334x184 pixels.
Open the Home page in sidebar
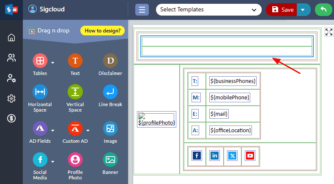[11, 38]
